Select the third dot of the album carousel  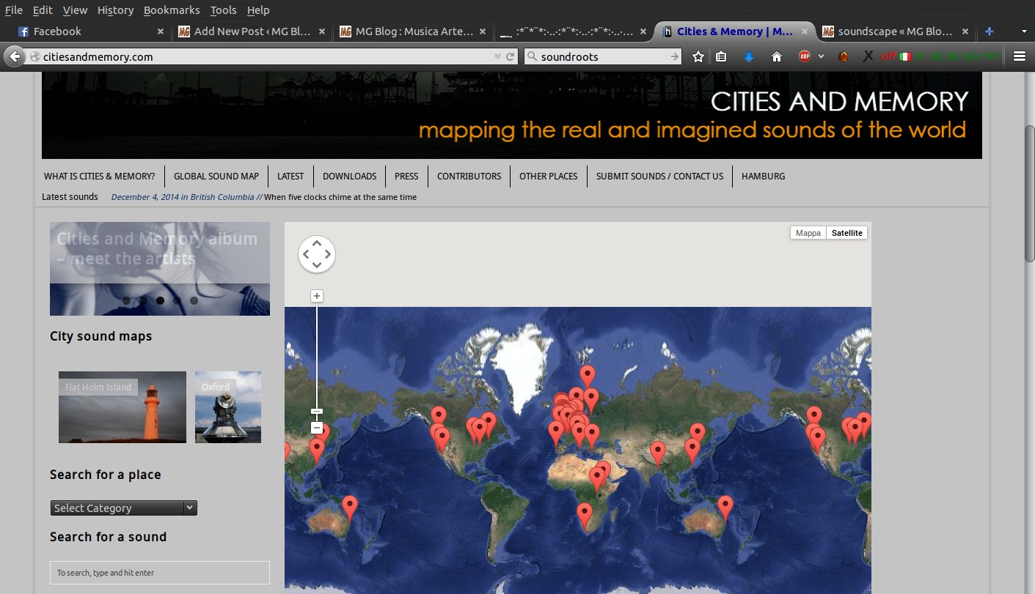tap(161, 300)
